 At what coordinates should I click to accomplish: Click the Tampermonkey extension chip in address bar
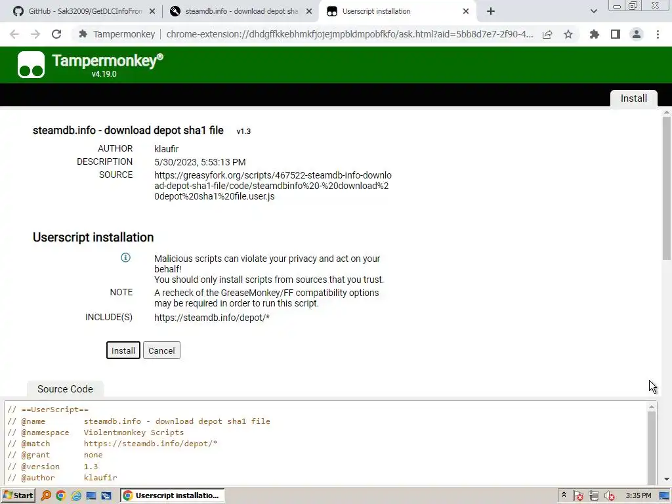pyautogui.click(x=117, y=34)
